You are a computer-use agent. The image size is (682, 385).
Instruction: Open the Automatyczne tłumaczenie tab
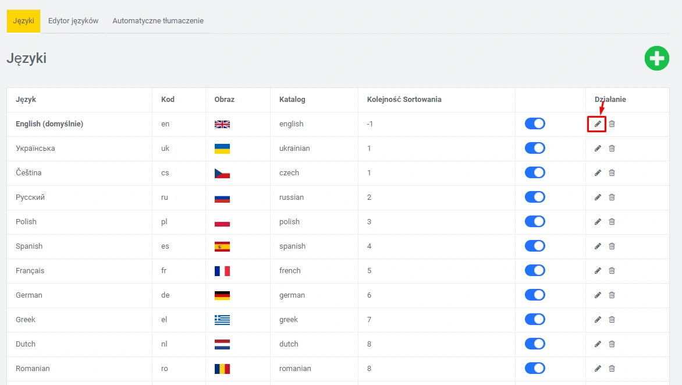pos(158,21)
